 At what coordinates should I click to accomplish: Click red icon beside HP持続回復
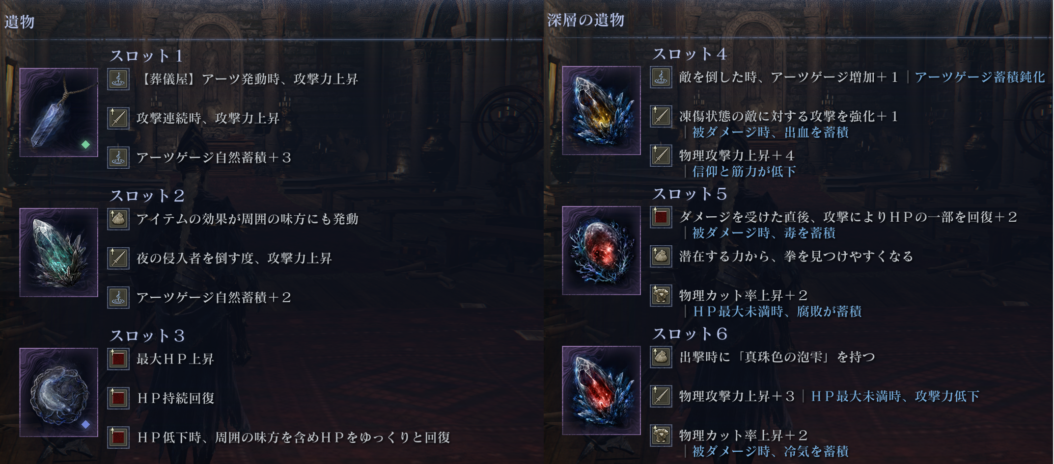[x=118, y=398]
